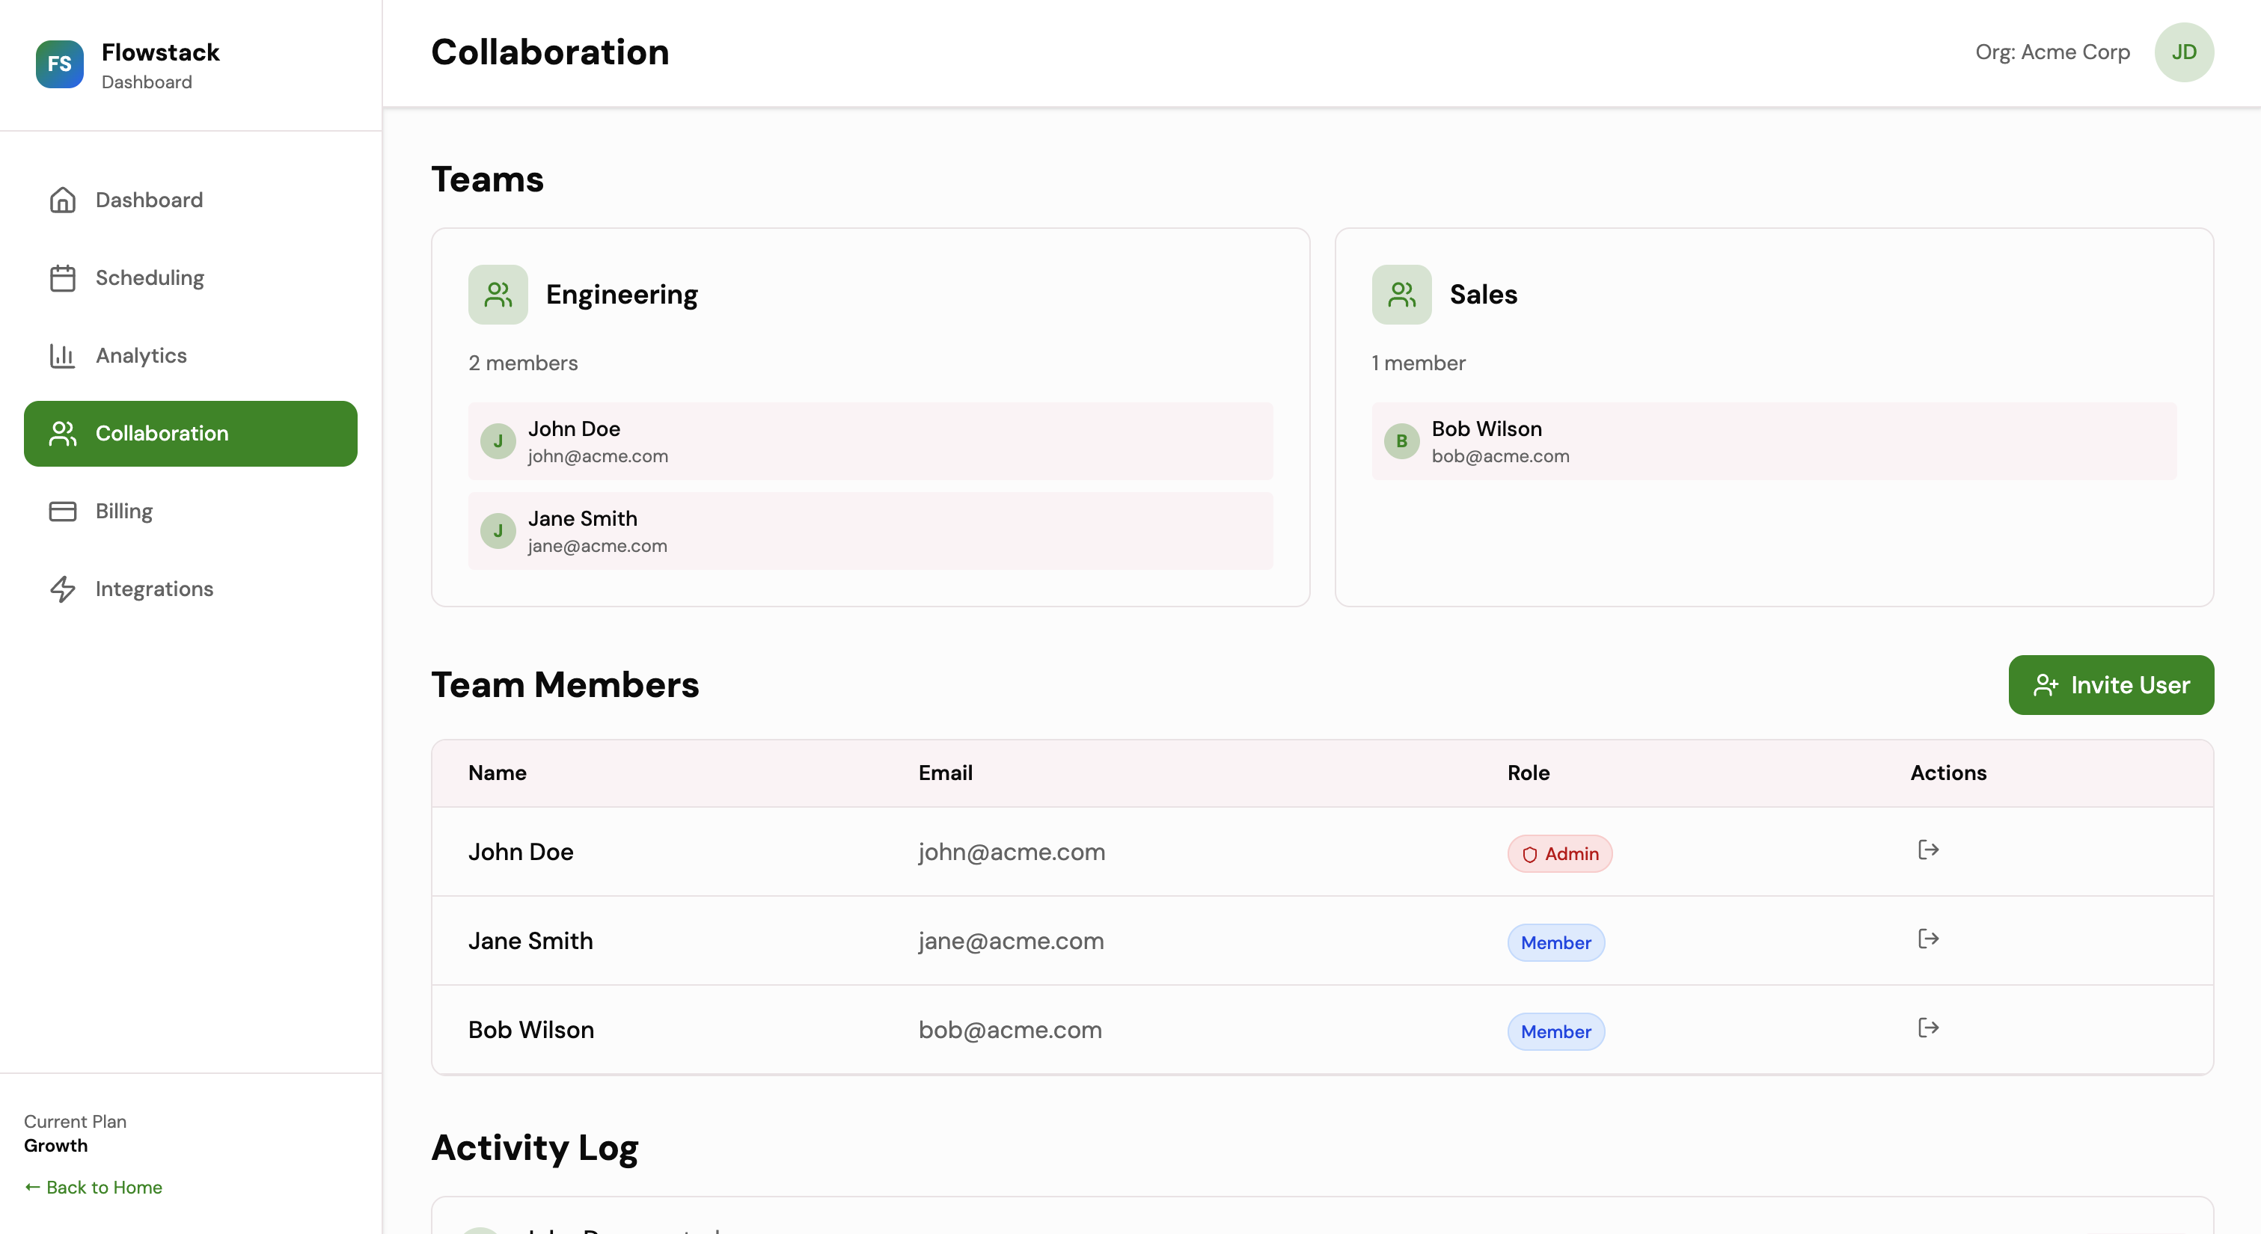The image size is (2261, 1234).
Task: Click Bob Wilson's avatar in Sales card
Action: point(1401,441)
